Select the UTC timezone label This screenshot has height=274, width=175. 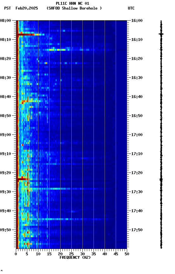131,8
